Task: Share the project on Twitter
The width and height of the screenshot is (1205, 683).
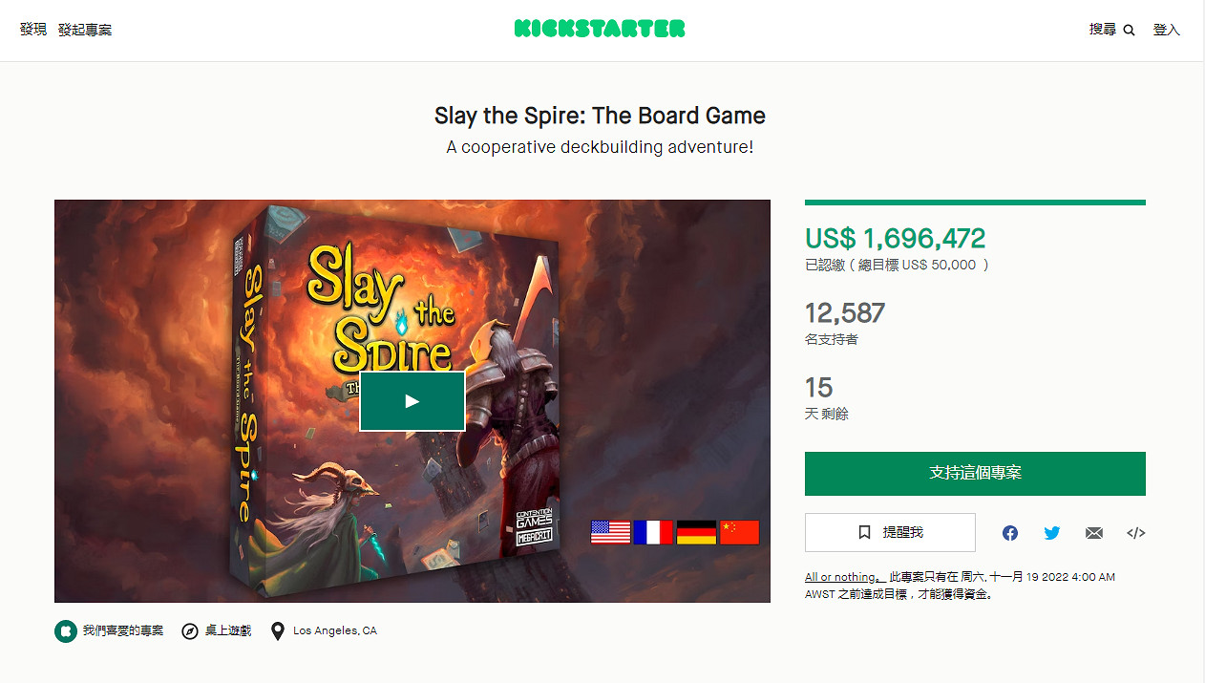Action: 1051,533
